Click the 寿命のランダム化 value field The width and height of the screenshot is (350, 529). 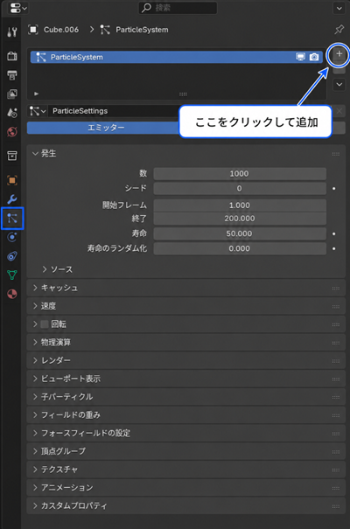pyautogui.click(x=240, y=248)
